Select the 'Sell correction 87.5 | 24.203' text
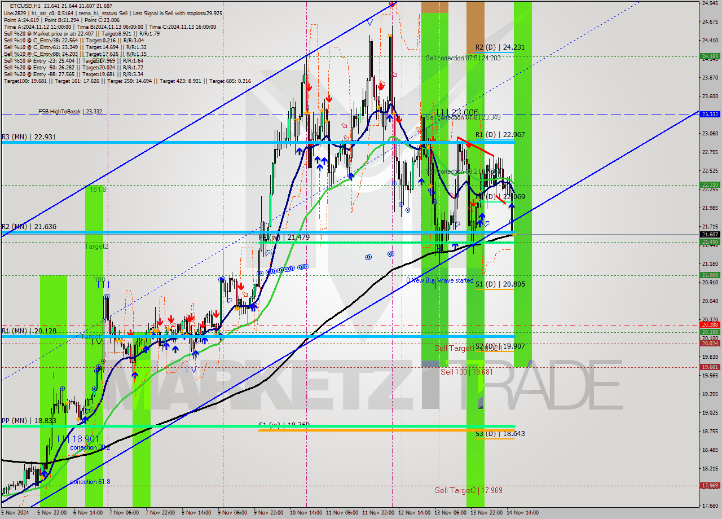 [463, 58]
